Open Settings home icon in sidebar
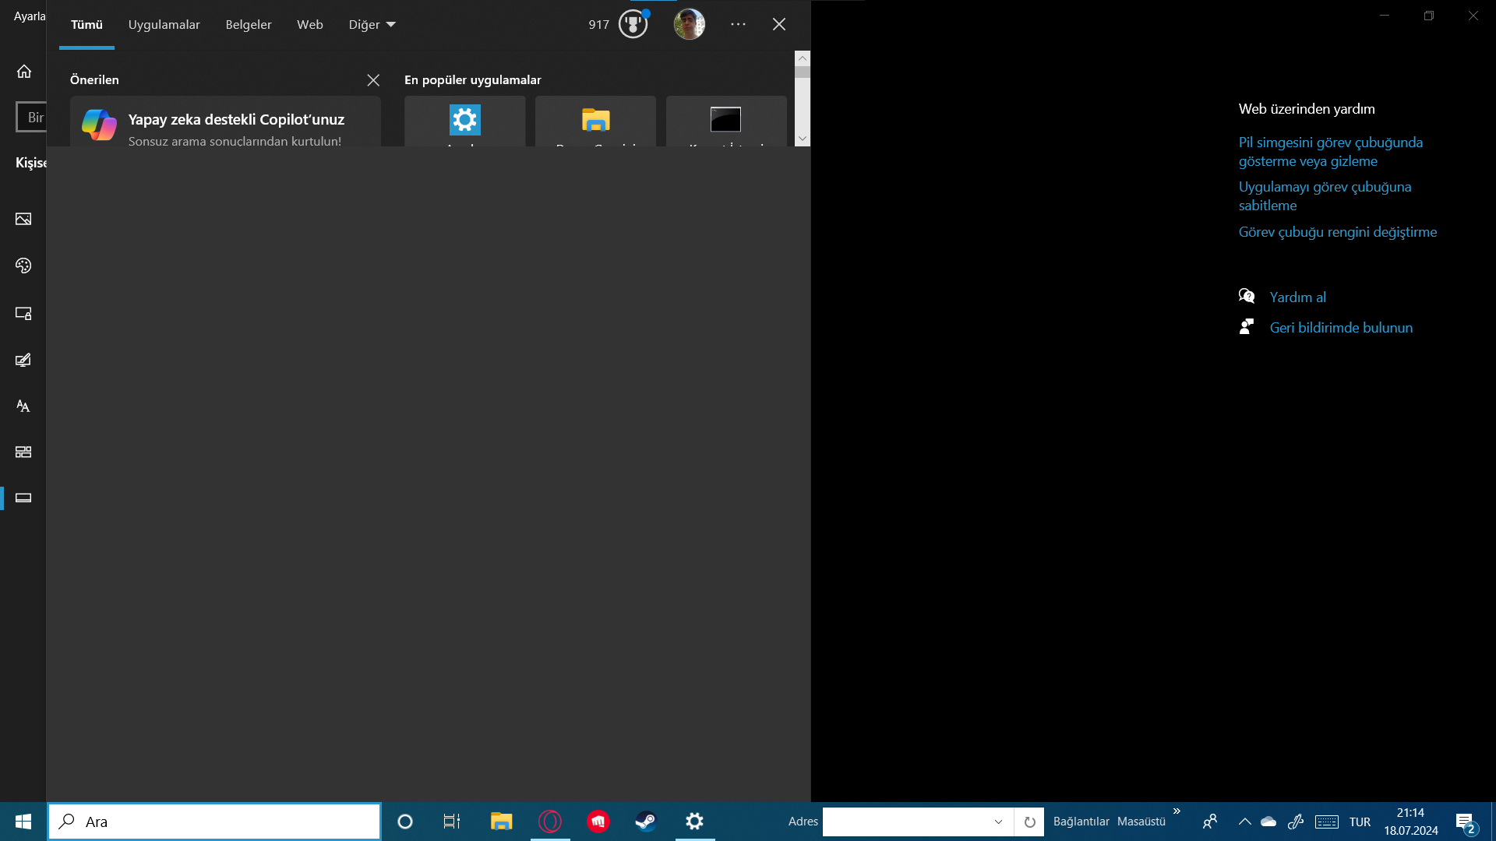The image size is (1496, 841). click(24, 72)
